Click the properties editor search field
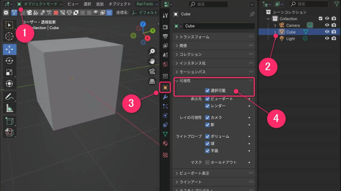341x191 pixels. pos(208,4)
